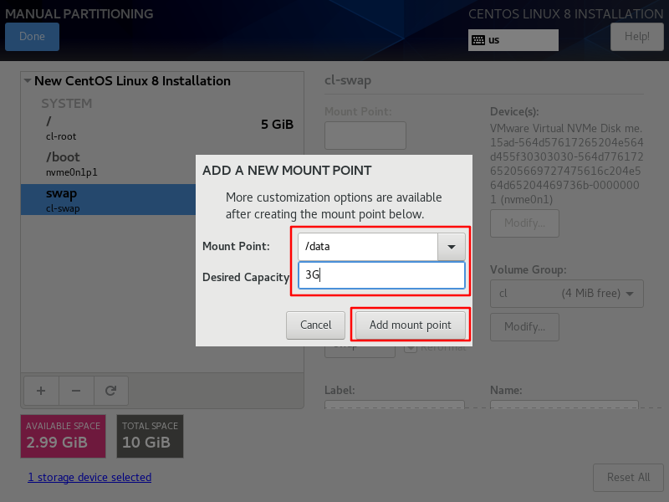The image size is (669, 502).
Task: Select the swap cl-swap partition row
Action: [109, 199]
